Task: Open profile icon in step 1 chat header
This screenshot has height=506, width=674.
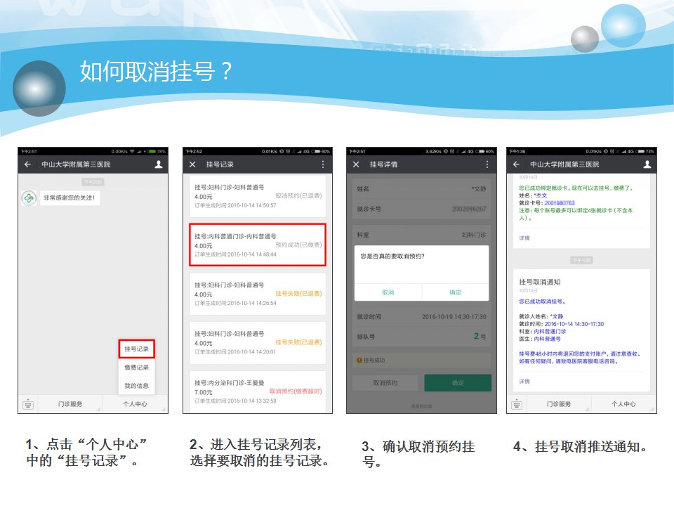Action: click(159, 164)
